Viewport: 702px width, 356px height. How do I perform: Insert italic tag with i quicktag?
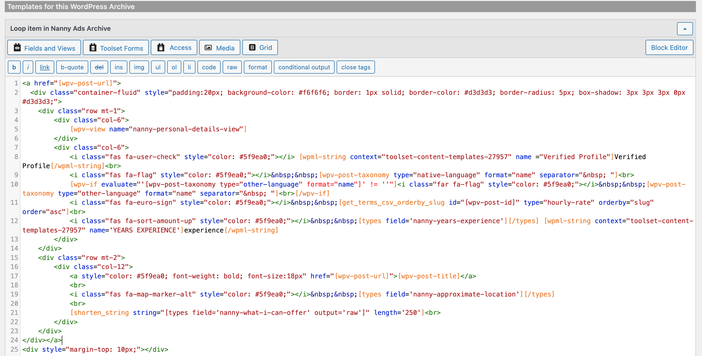28,67
